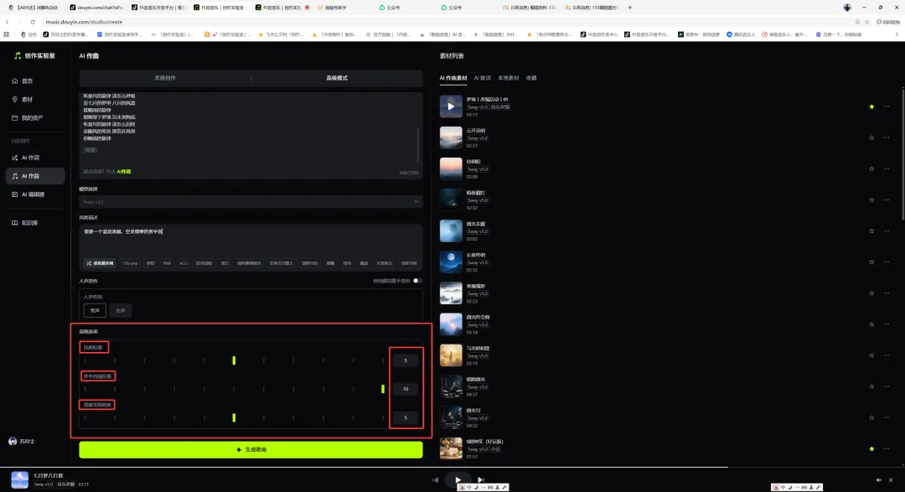Click the green AI作词 link below the lyrics
This screenshot has width=905, height=492.
[123, 172]
